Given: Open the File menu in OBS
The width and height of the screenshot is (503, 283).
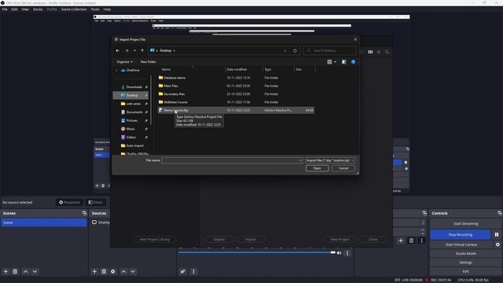Looking at the screenshot, I should [5, 9].
